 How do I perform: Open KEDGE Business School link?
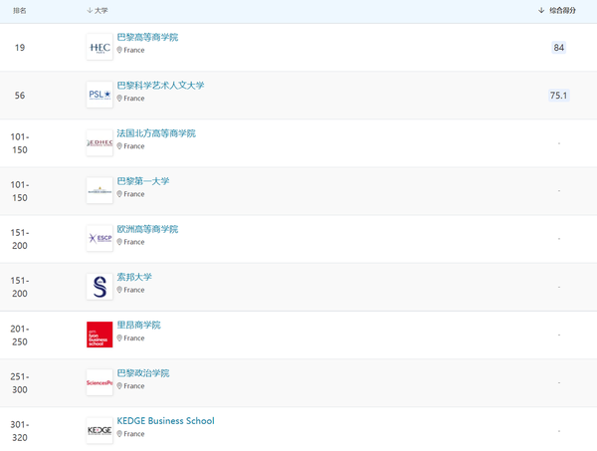165,421
